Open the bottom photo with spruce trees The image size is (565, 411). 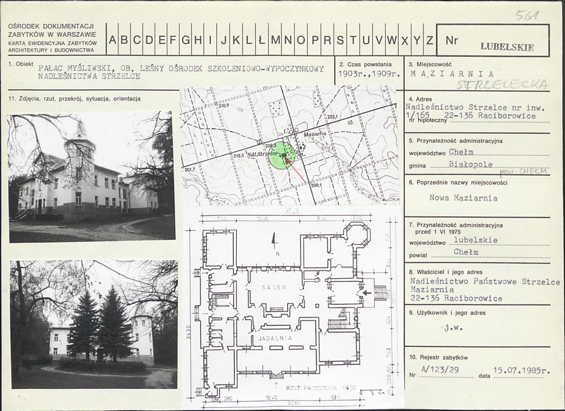coord(94,324)
